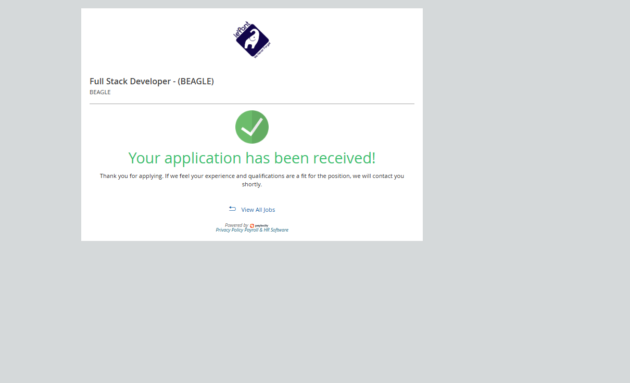
Task: Click the Paylocity wordmark in footer
Action: tap(262, 226)
